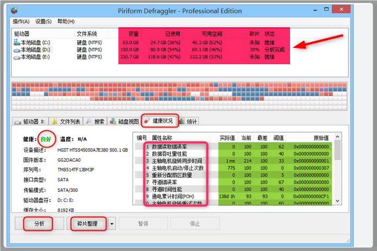Select the 通电累计时间(POH) attribute row

tap(174, 196)
